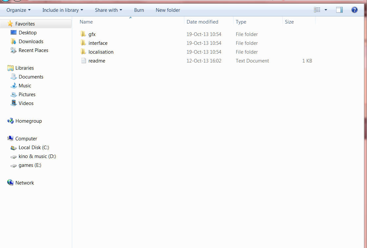The width and height of the screenshot is (367, 248).
Task: Open the Documents library
Action: click(31, 77)
